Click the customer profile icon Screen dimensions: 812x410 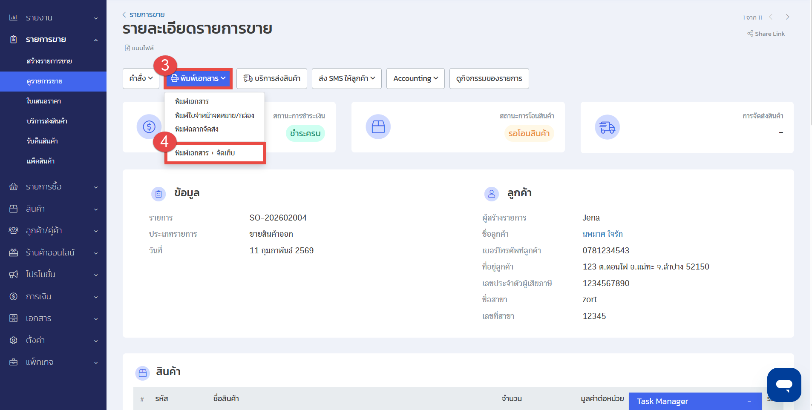tap(491, 194)
